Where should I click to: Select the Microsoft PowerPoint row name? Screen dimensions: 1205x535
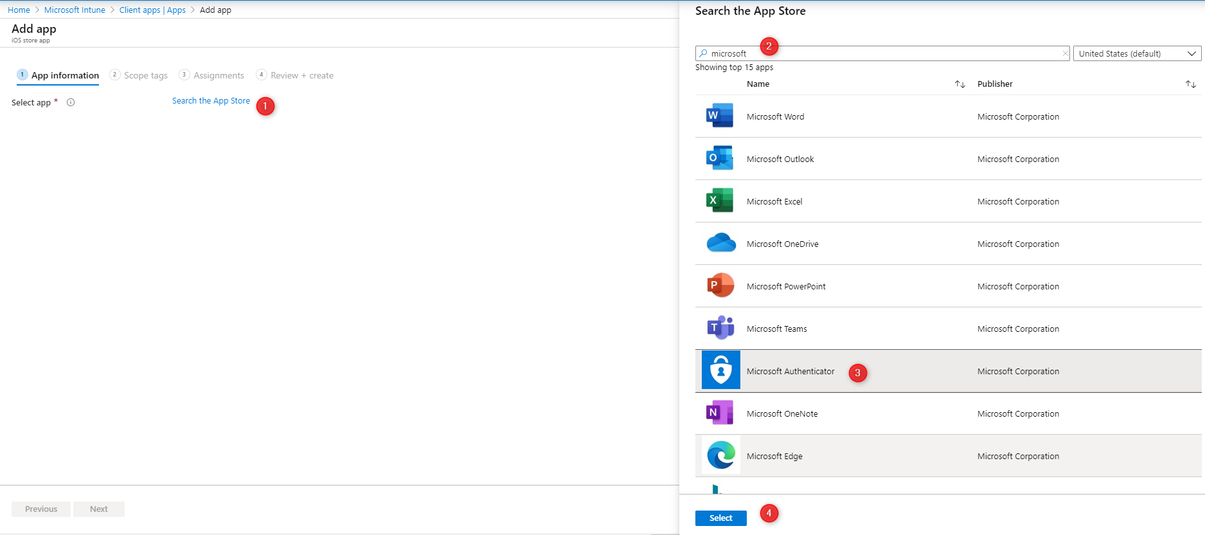pyautogui.click(x=786, y=286)
